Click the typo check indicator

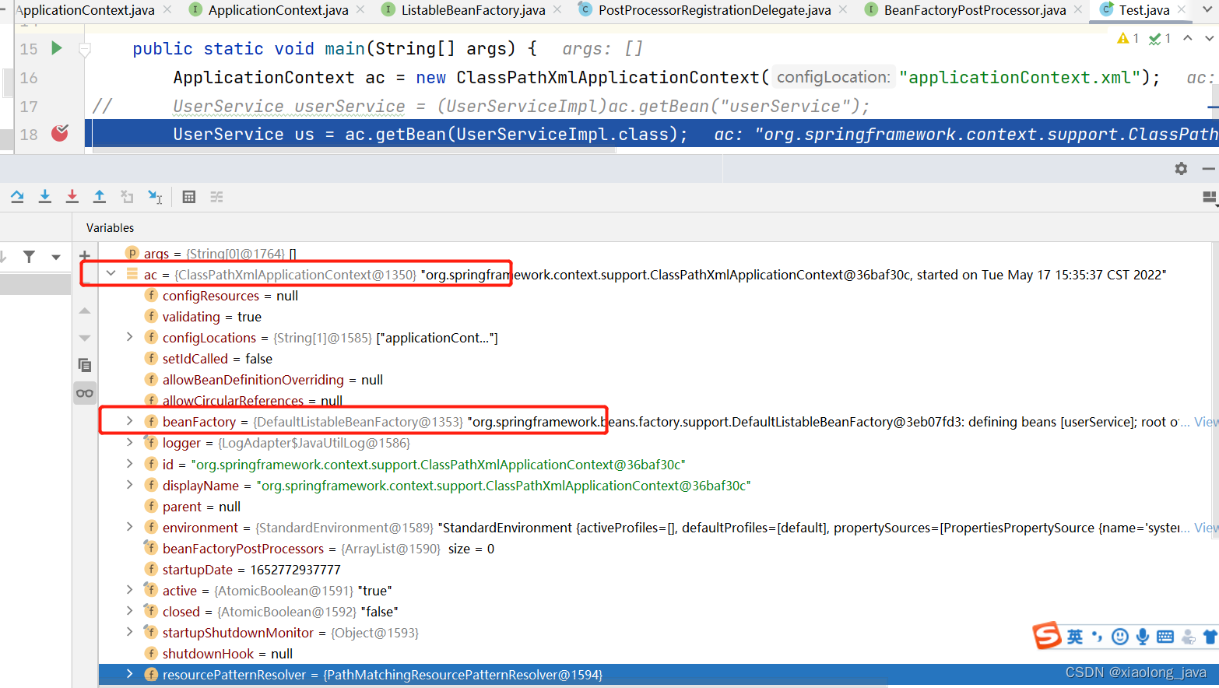[x=1160, y=38]
